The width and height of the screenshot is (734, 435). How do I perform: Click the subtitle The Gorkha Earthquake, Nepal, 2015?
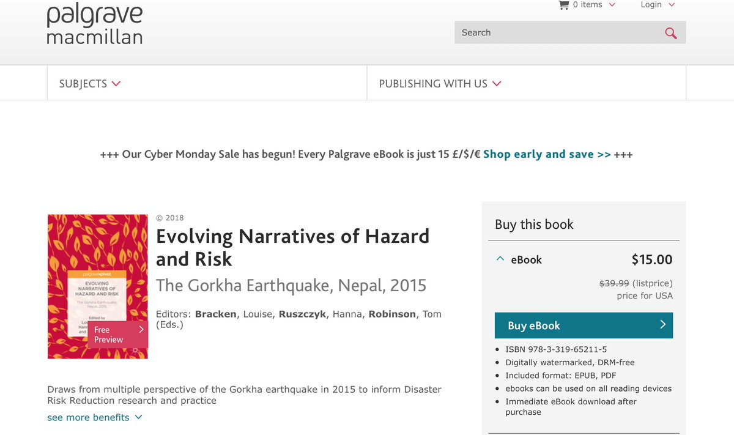(x=291, y=286)
